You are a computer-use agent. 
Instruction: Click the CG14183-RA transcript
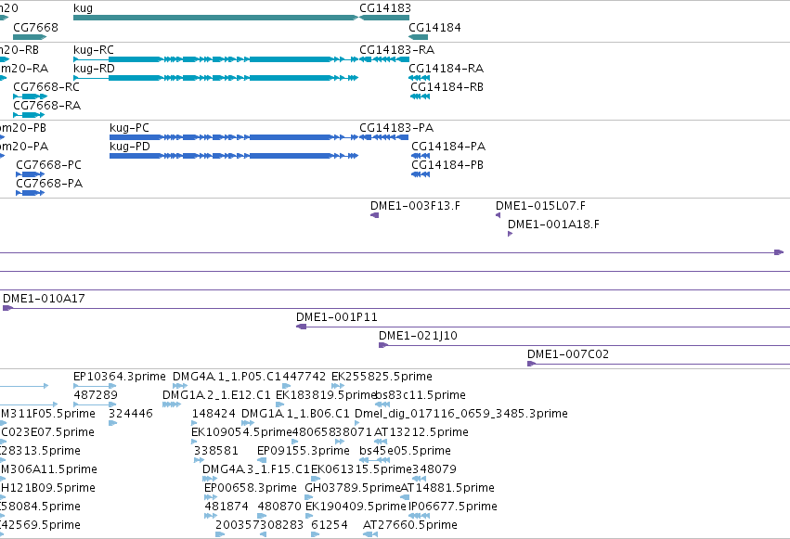[384, 59]
